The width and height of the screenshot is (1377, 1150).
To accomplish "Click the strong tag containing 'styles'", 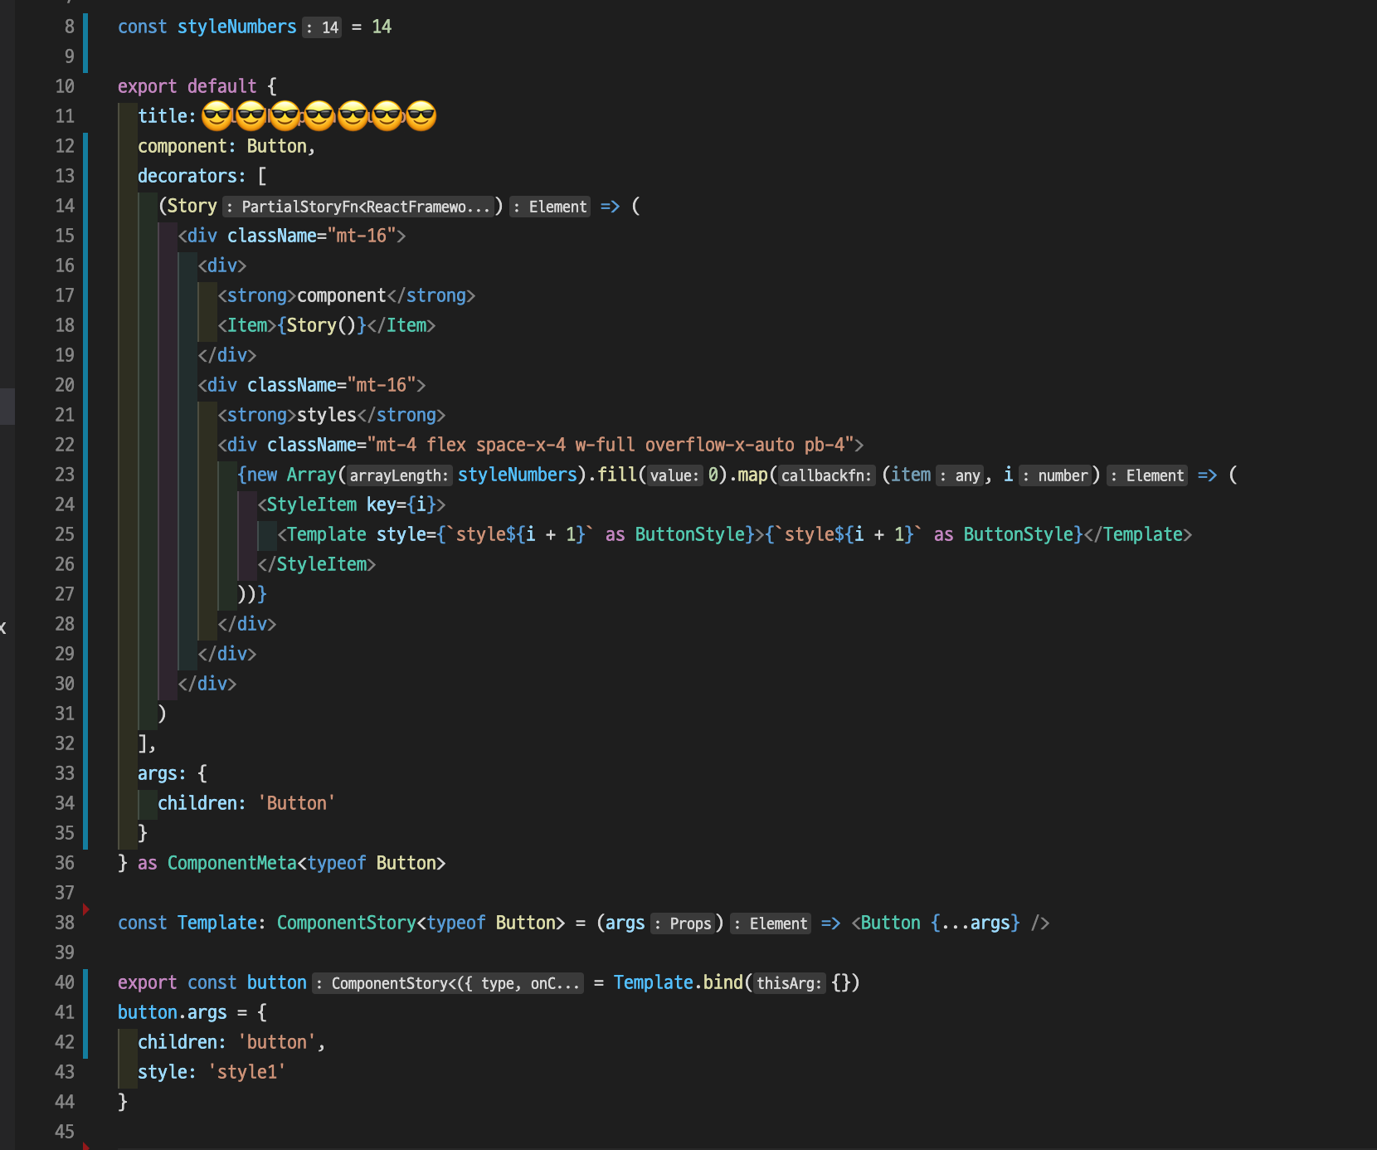I will tap(331, 415).
